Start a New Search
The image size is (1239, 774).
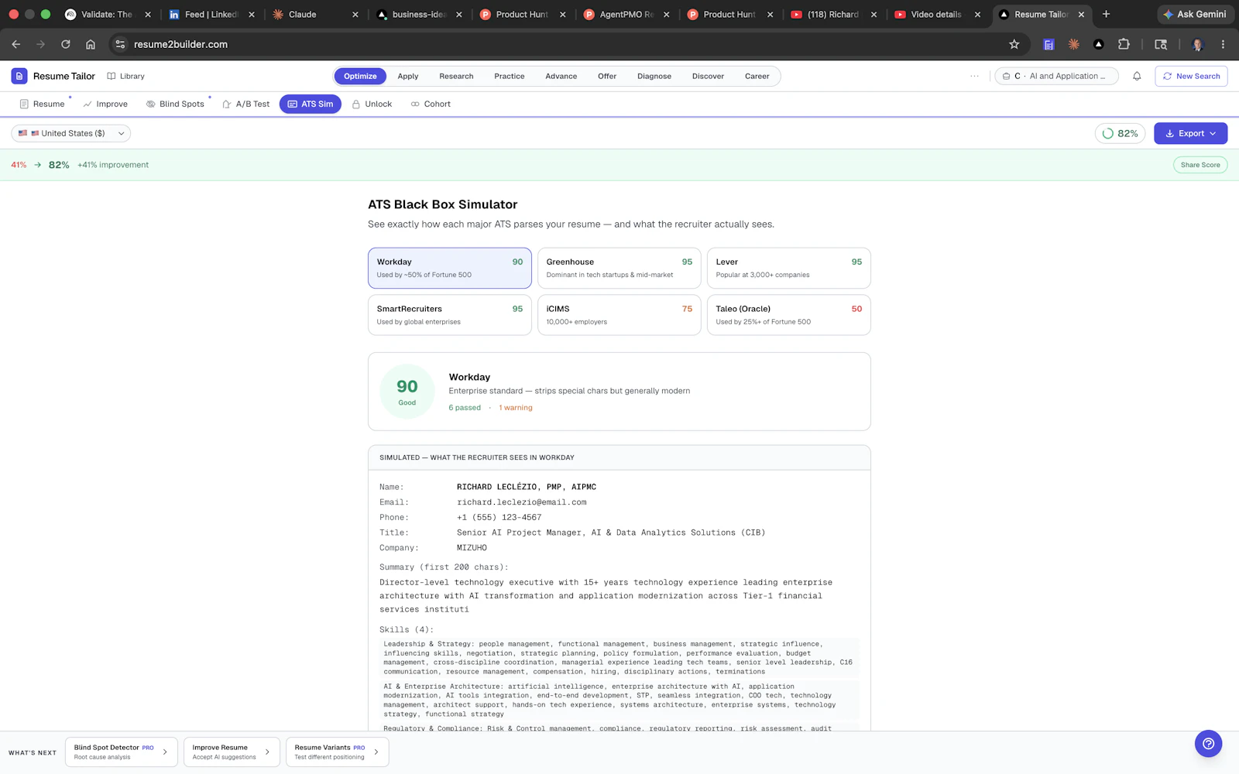[x=1191, y=76]
